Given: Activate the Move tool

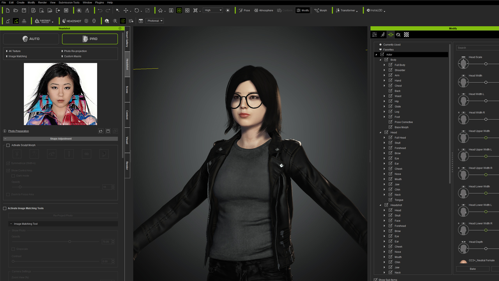Looking at the screenshot, I should [x=126, y=10].
